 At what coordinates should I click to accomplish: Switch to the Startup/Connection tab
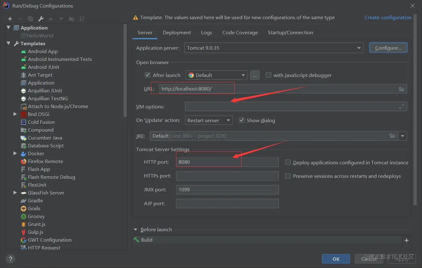click(291, 33)
